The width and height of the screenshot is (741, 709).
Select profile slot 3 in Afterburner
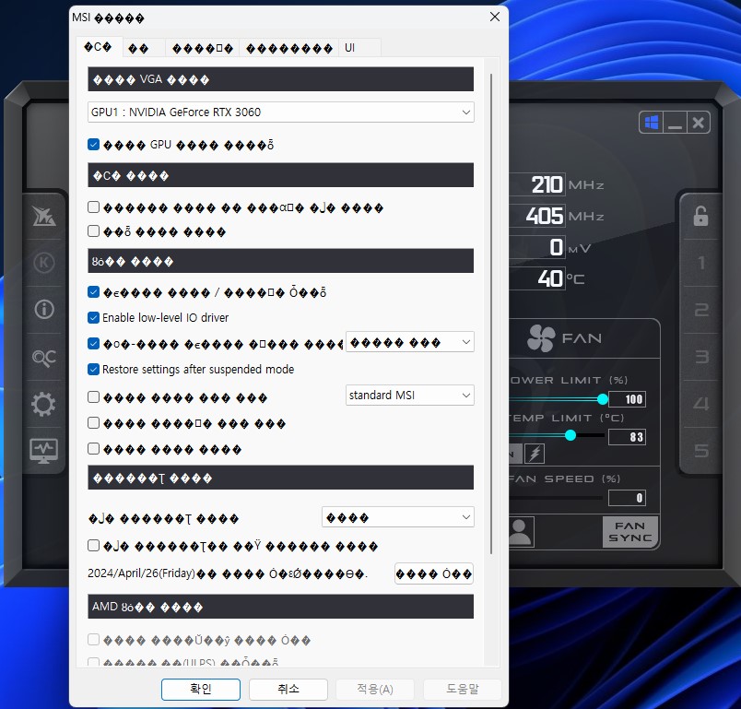(701, 357)
